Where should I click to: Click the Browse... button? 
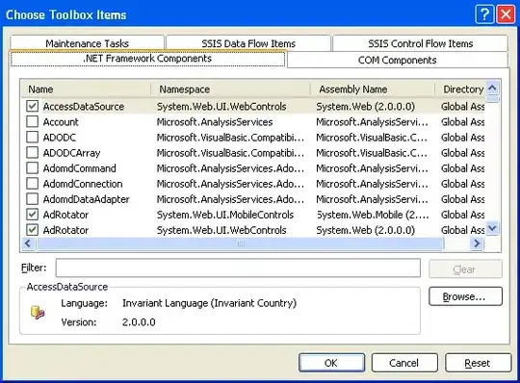465,296
